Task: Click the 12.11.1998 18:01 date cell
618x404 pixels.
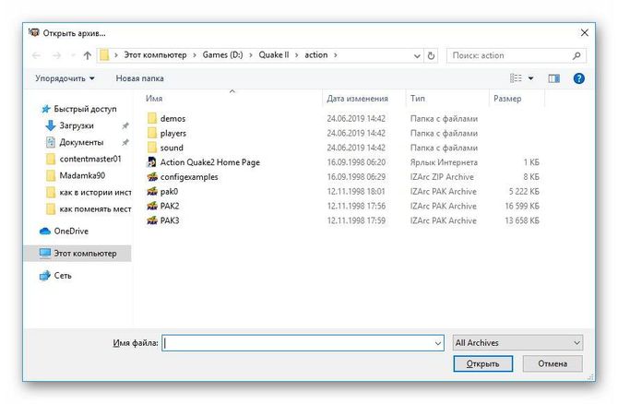Action: pyautogui.click(x=356, y=191)
